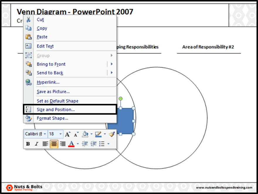The width and height of the screenshot is (258, 194).
Task: Expand Bullets dropdown arrow
Action: pyautogui.click(x=108, y=144)
